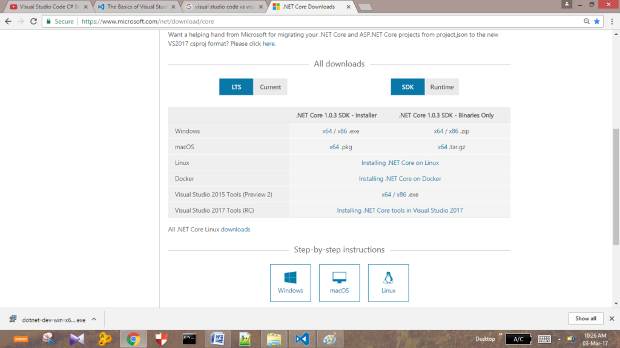Open the Chrome three-dot menu
Image resolution: width=620 pixels, height=348 pixels.
(x=612, y=21)
